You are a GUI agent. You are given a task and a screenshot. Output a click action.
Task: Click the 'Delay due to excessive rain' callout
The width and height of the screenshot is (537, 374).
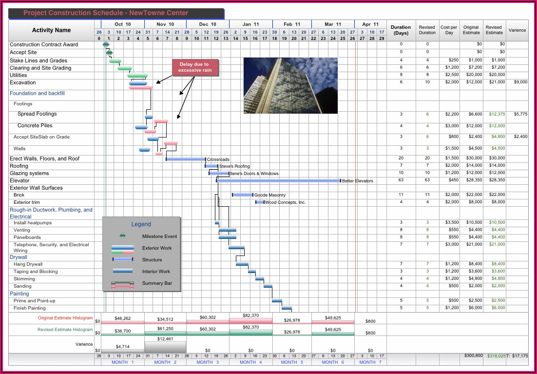point(193,67)
